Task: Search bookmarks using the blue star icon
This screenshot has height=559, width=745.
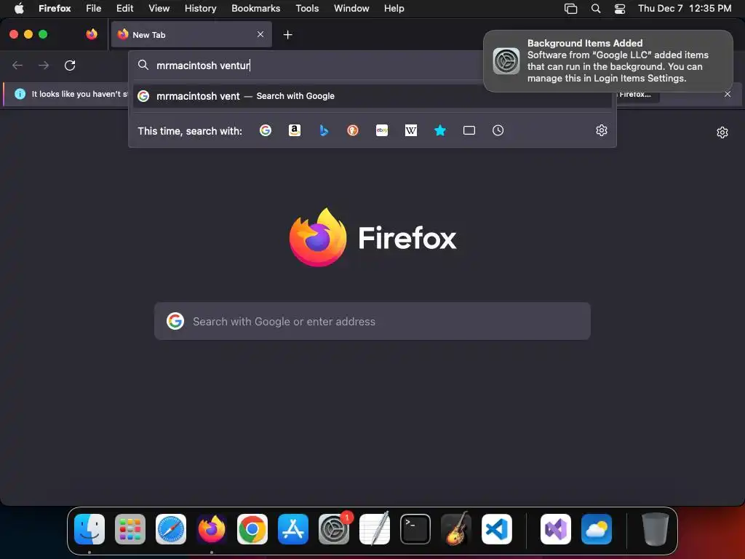Action: (x=440, y=130)
